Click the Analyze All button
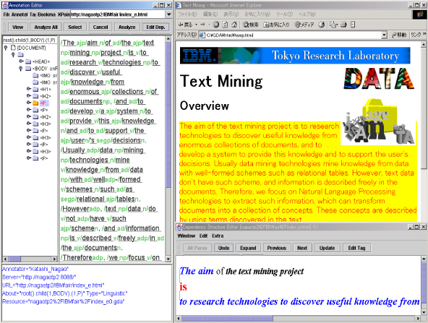Screen dimensions: 428x323 [46, 27]
